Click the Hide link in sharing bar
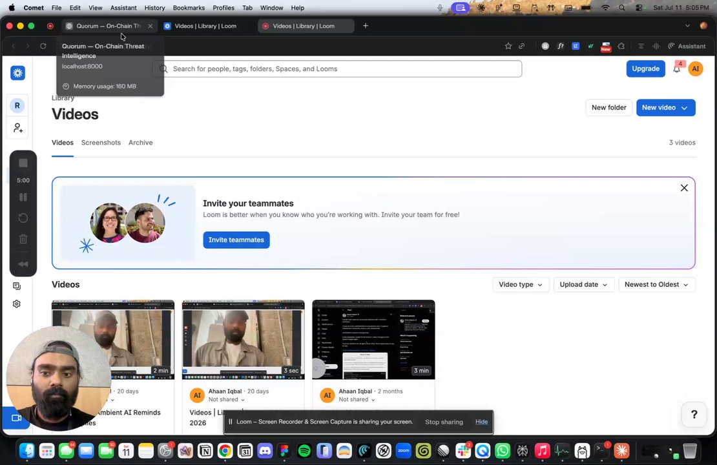This screenshot has width=717, height=465. [481, 422]
